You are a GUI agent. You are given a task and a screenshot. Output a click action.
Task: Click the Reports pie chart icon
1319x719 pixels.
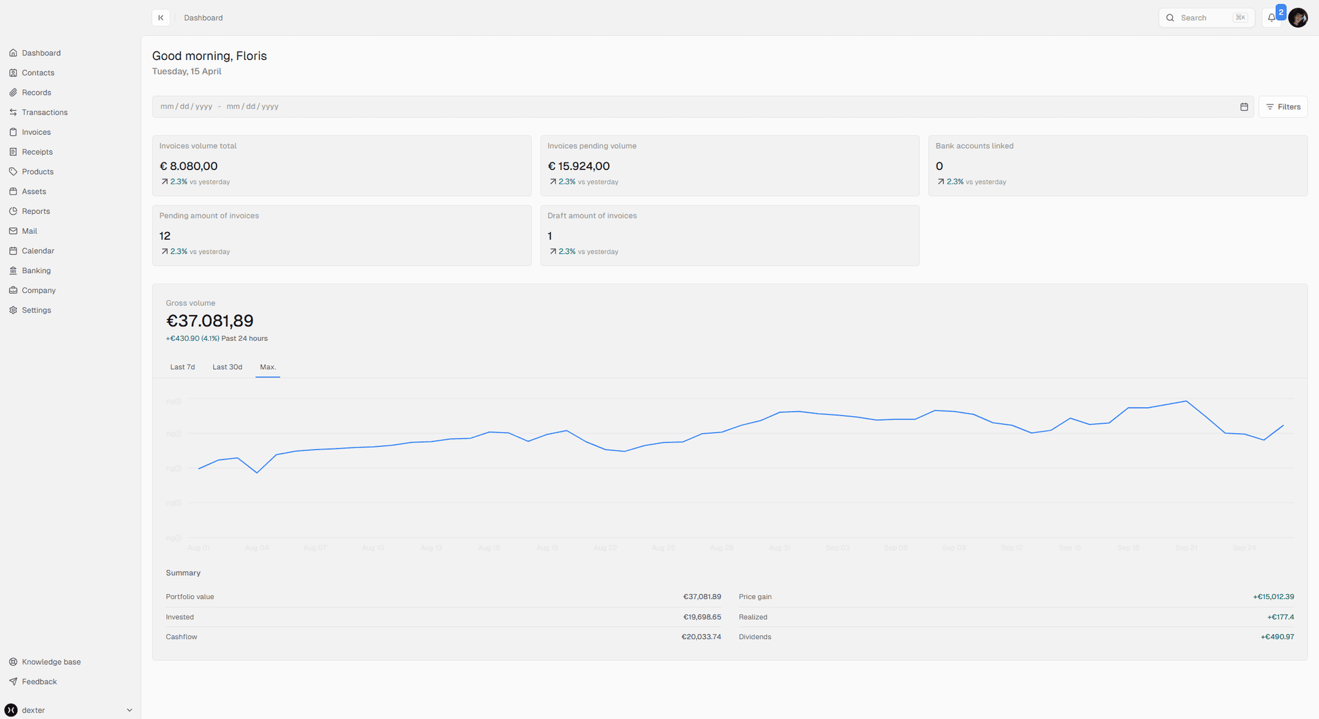(13, 211)
